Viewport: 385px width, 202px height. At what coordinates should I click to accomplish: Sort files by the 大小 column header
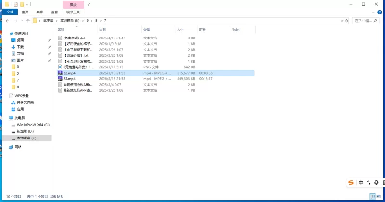[180, 29]
